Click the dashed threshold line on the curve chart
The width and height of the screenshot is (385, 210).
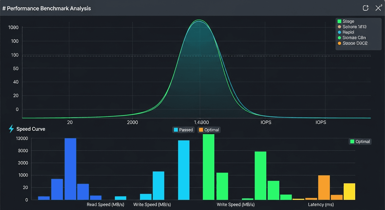click(x=109, y=56)
